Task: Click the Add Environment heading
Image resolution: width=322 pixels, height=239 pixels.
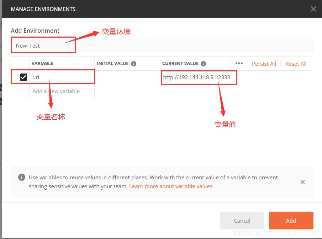Action: (35, 31)
